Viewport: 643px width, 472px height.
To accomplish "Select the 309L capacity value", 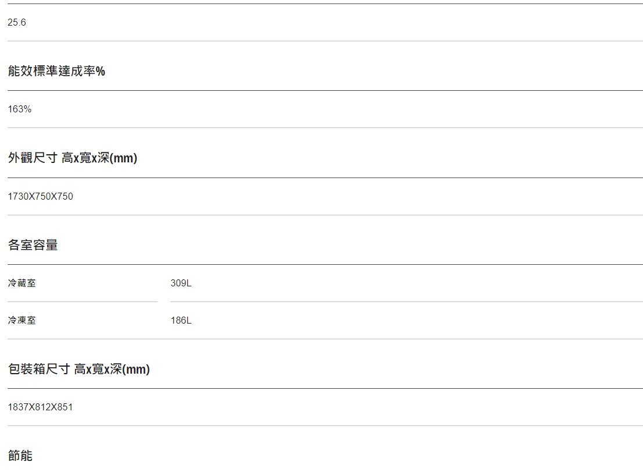I will (181, 283).
